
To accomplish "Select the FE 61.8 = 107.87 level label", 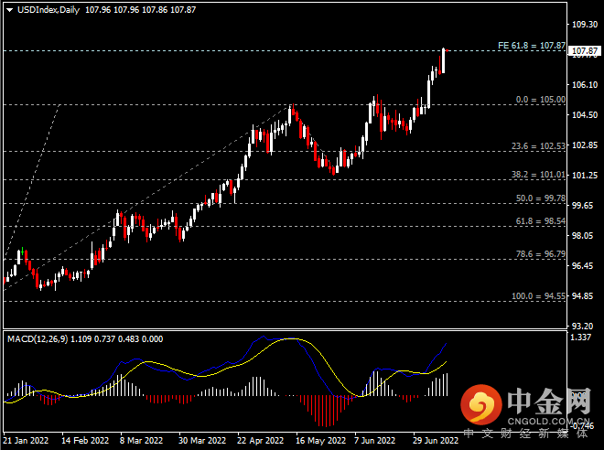I will [531, 44].
